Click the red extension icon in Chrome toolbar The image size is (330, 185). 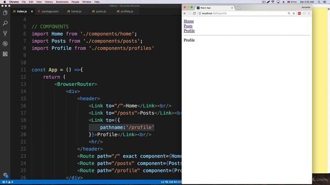(x=299, y=13)
